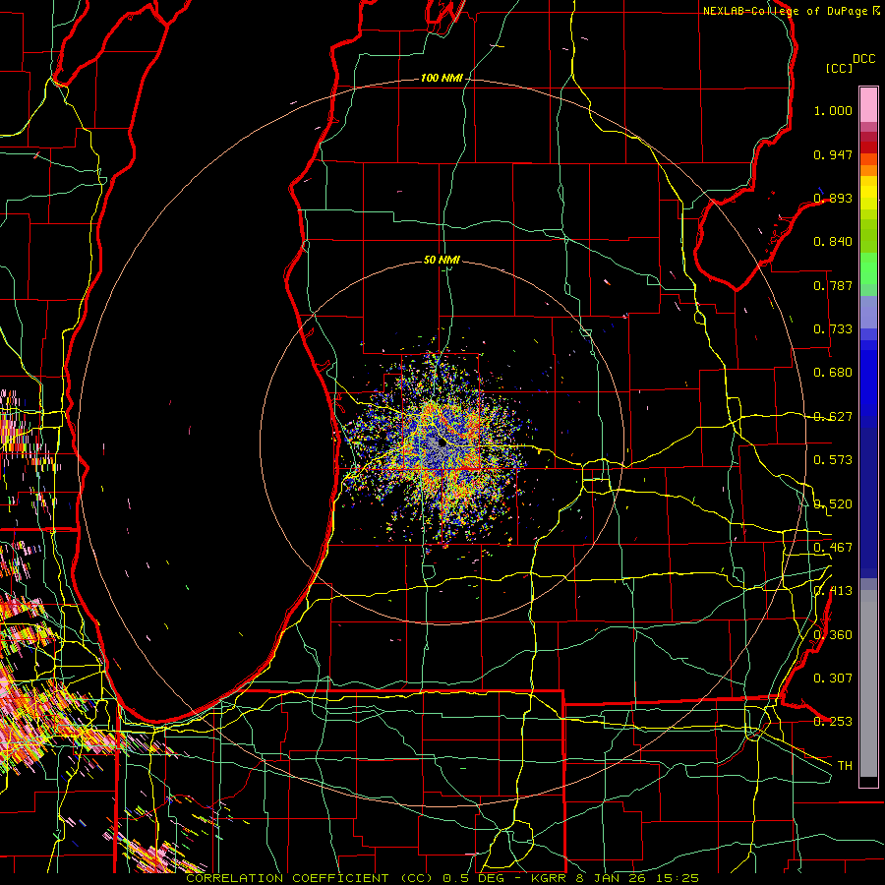The height and width of the screenshot is (885, 885).
Task: Click the 0.947 legend value
Action: (833, 154)
